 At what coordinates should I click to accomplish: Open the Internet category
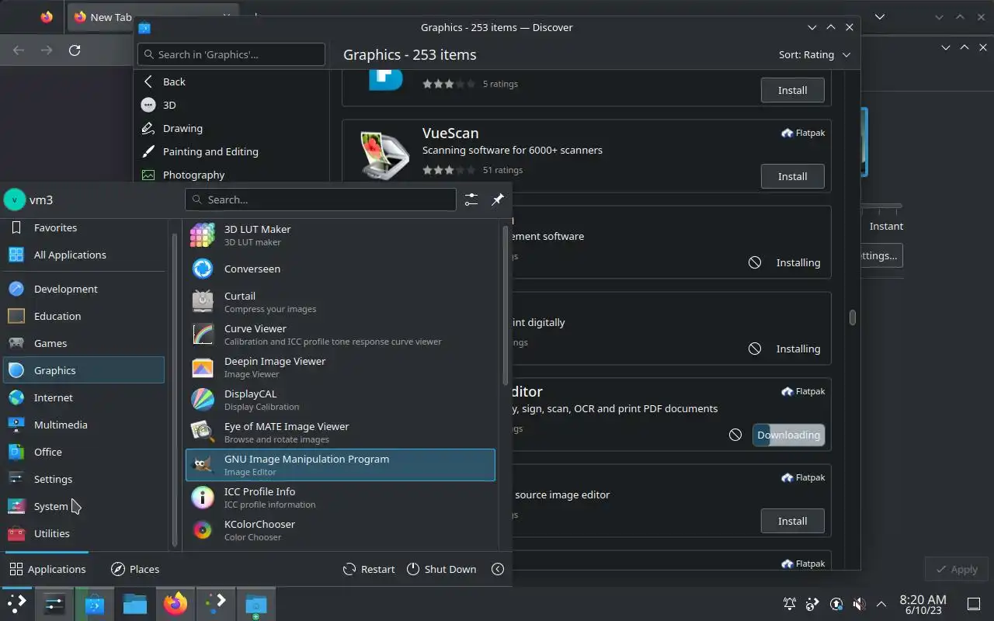[84, 397]
